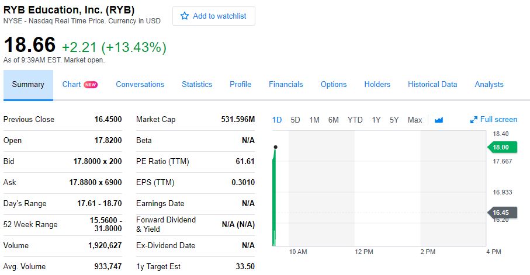
Task: Click the chart type mountain icon
Action: click(x=439, y=120)
